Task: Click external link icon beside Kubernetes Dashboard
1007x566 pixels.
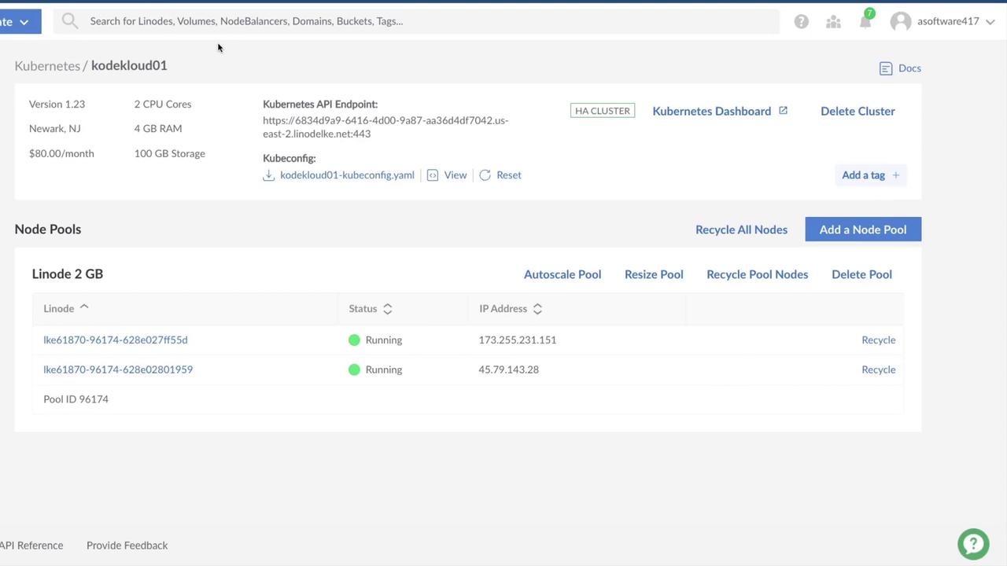Action: [x=783, y=111]
